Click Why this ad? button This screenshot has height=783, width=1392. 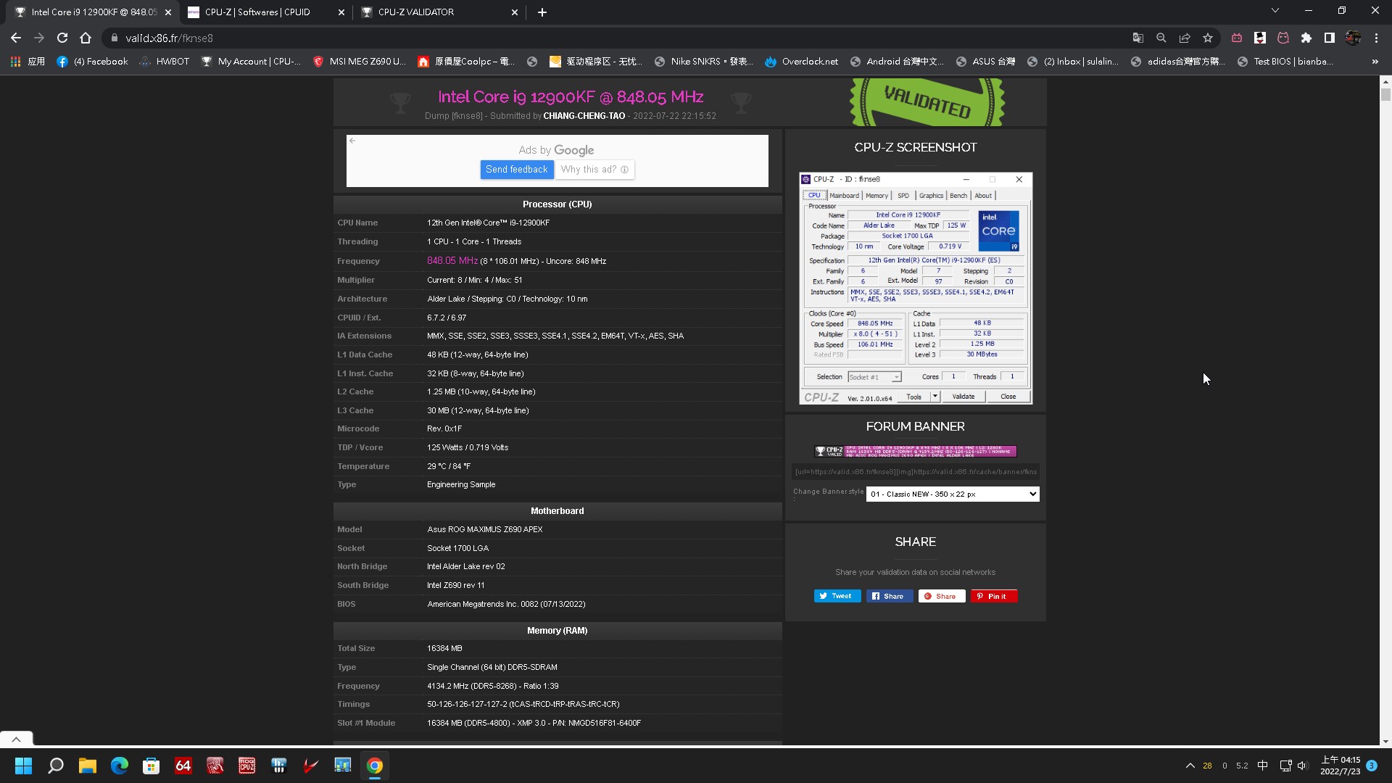(594, 169)
